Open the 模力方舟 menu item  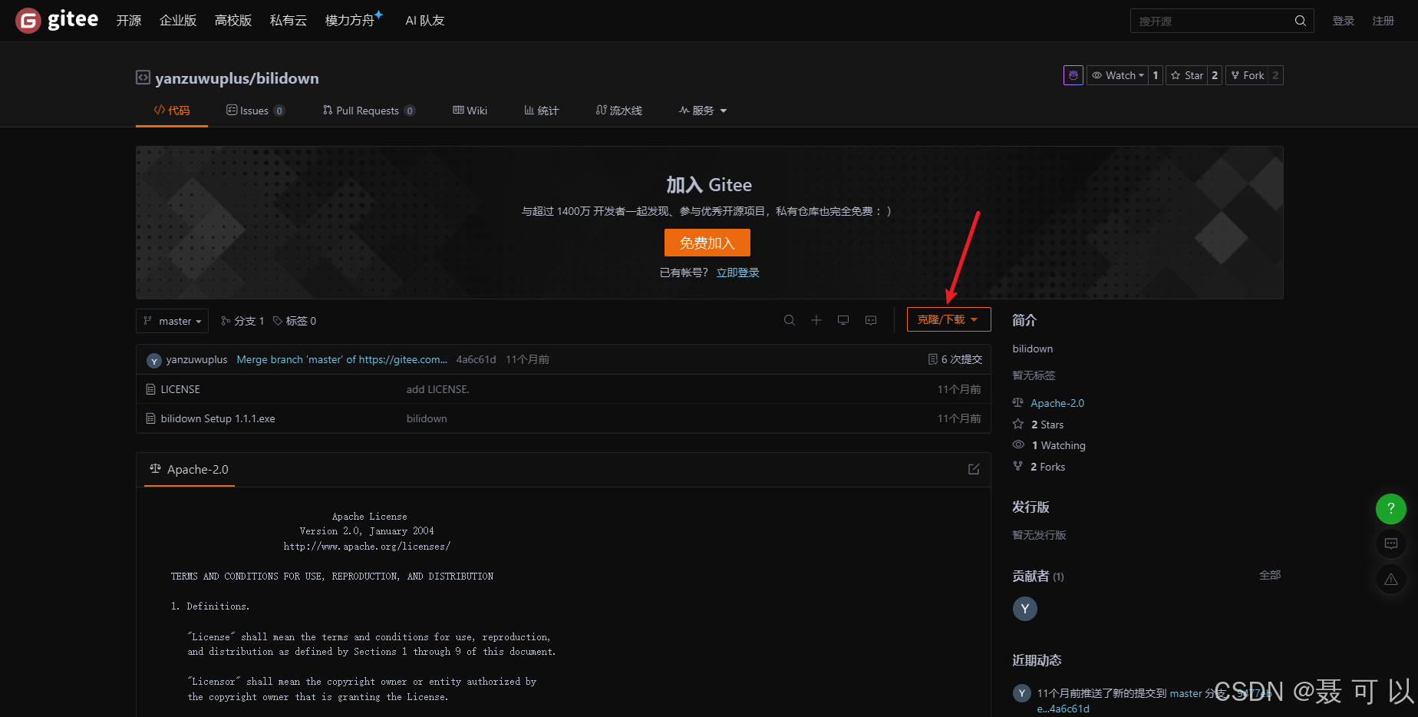(x=354, y=20)
